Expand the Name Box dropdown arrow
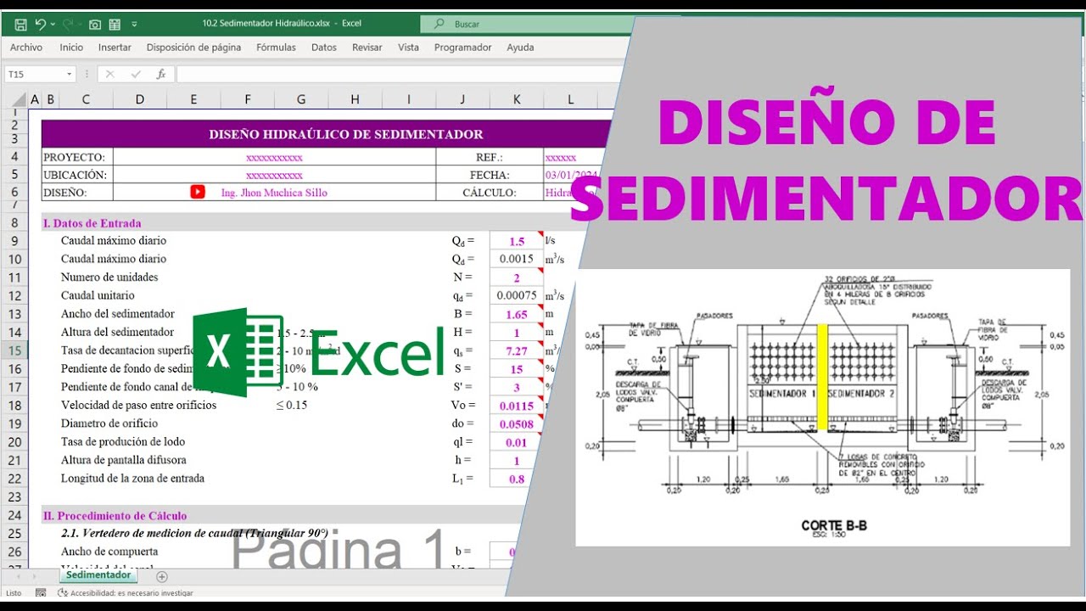Viewport: 1086px width, 611px height. coord(70,75)
